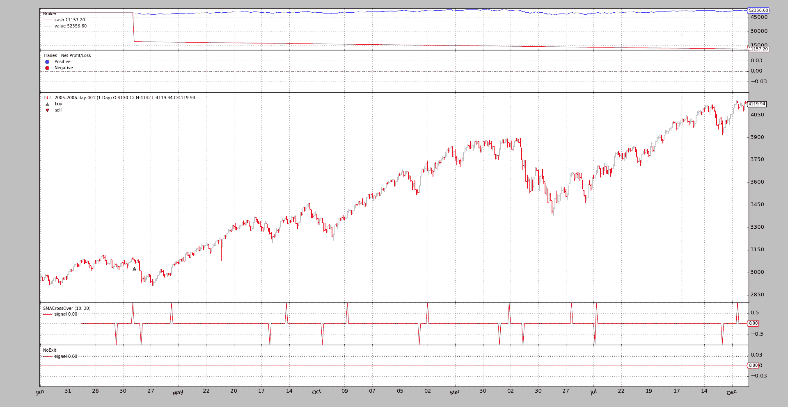Click the blue Positive circle legend marker
788x407 pixels.
click(x=47, y=62)
